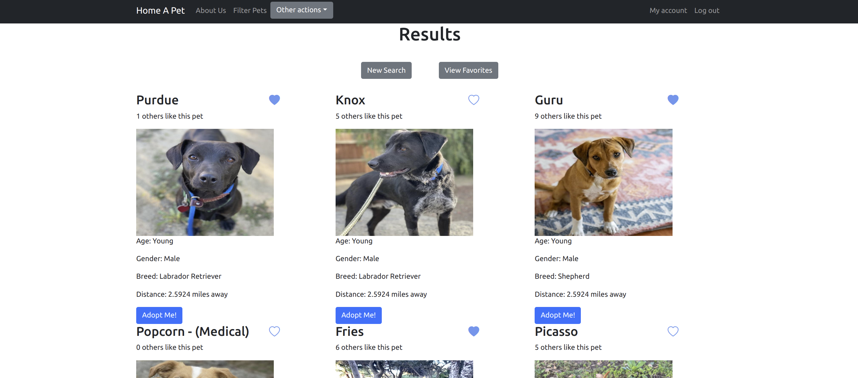
Task: Unfavorite Purdue with the filled heart icon
Action: pos(274,100)
